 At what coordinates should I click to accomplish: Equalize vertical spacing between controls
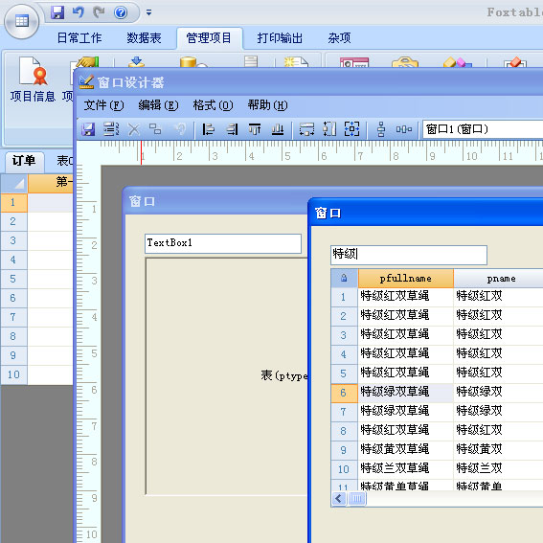(x=381, y=129)
